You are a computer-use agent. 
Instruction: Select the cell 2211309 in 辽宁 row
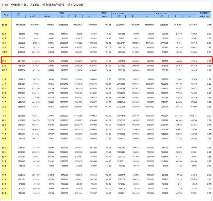tap(22, 61)
